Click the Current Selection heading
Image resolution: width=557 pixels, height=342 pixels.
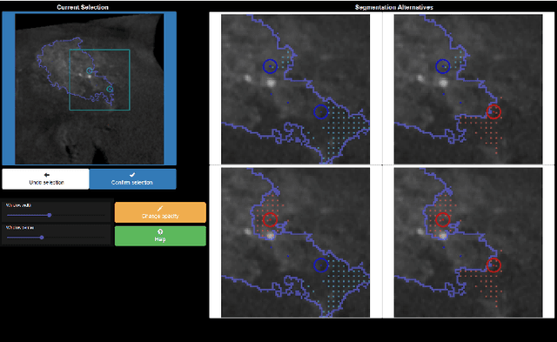pos(83,7)
